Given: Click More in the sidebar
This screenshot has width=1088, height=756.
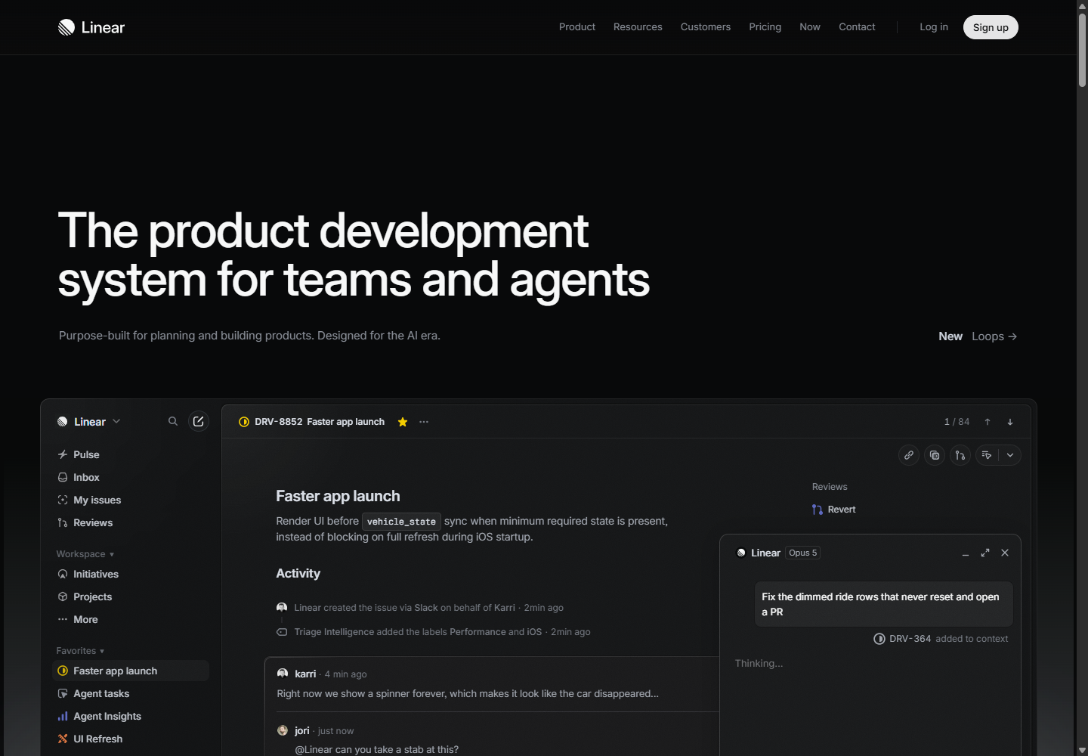Looking at the screenshot, I should click(131, 619).
